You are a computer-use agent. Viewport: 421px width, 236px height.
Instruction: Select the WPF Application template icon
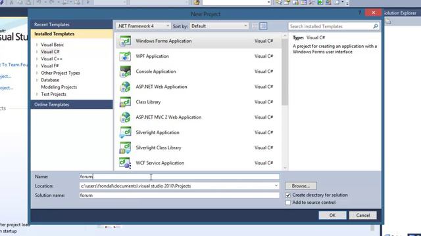(x=125, y=56)
